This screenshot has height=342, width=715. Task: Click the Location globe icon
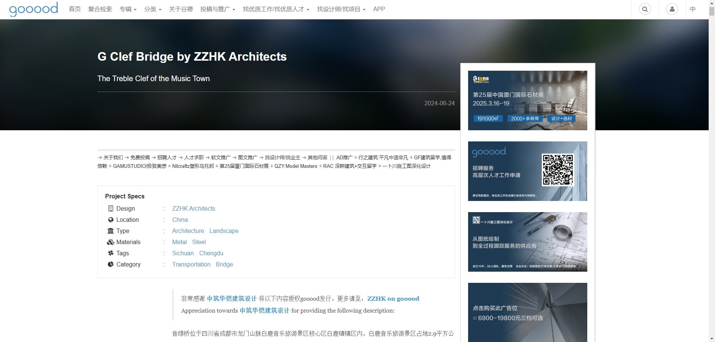point(111,220)
